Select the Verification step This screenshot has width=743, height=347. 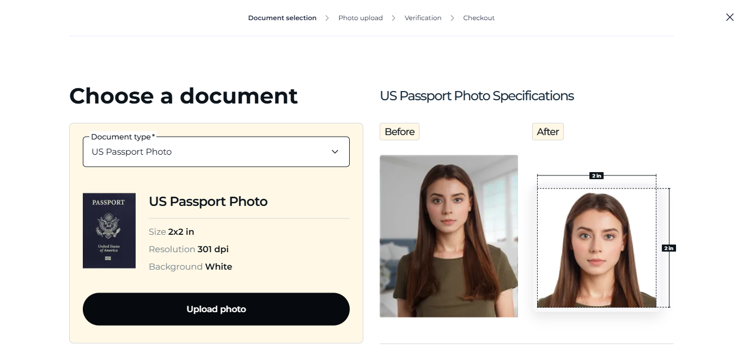(x=423, y=17)
